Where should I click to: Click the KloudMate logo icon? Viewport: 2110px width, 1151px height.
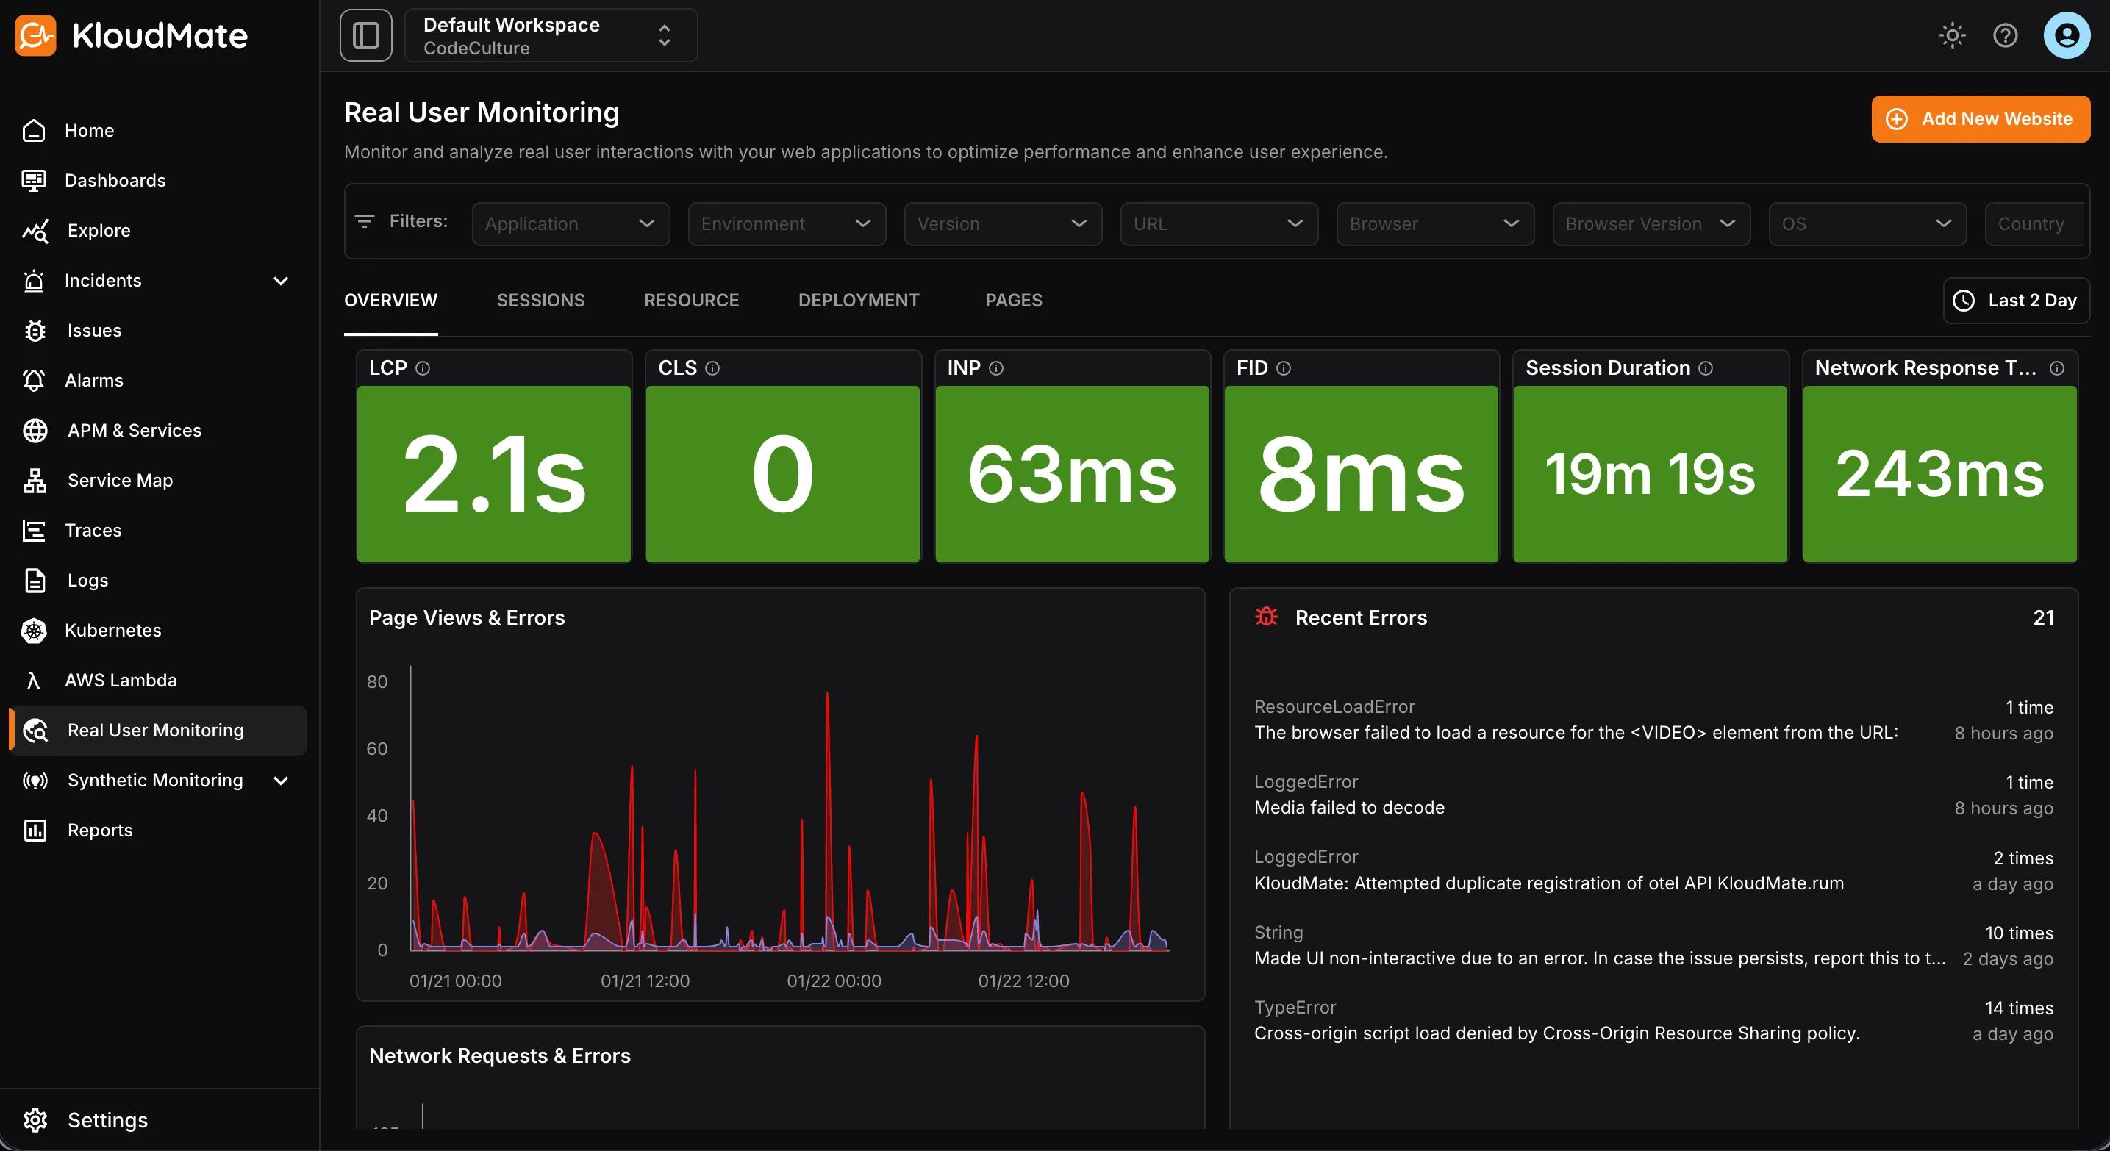pyautogui.click(x=35, y=35)
